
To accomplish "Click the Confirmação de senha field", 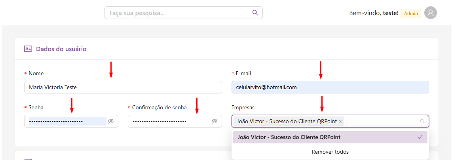I will pyautogui.click(x=168, y=121).
